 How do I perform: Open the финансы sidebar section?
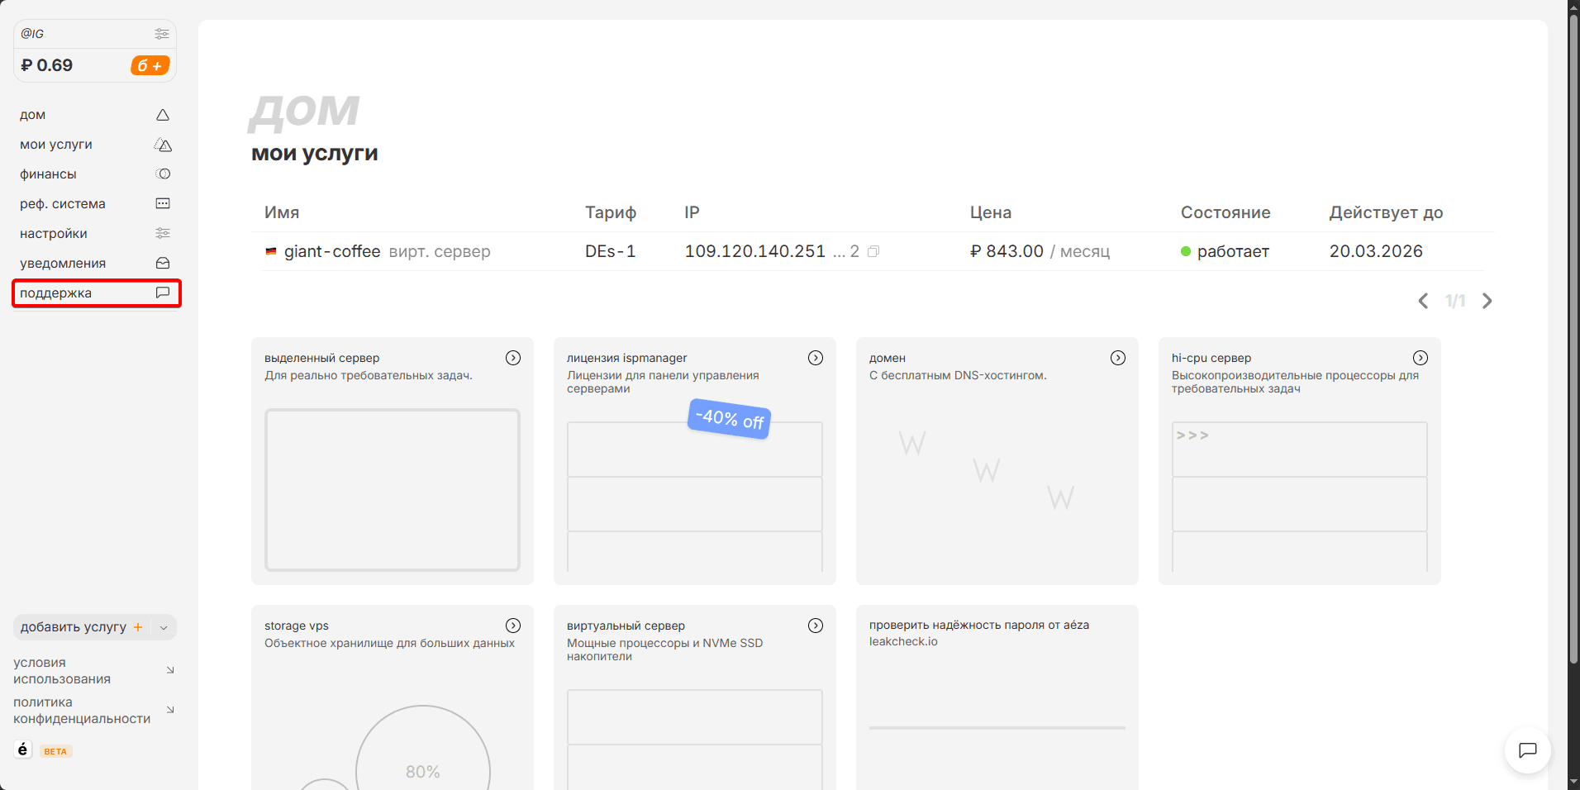(x=48, y=174)
